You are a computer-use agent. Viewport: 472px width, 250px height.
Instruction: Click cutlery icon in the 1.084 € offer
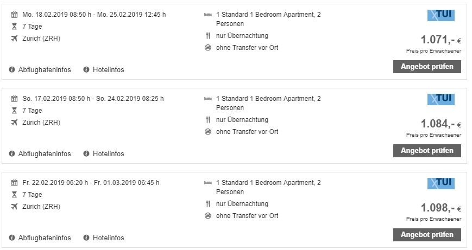pos(207,120)
